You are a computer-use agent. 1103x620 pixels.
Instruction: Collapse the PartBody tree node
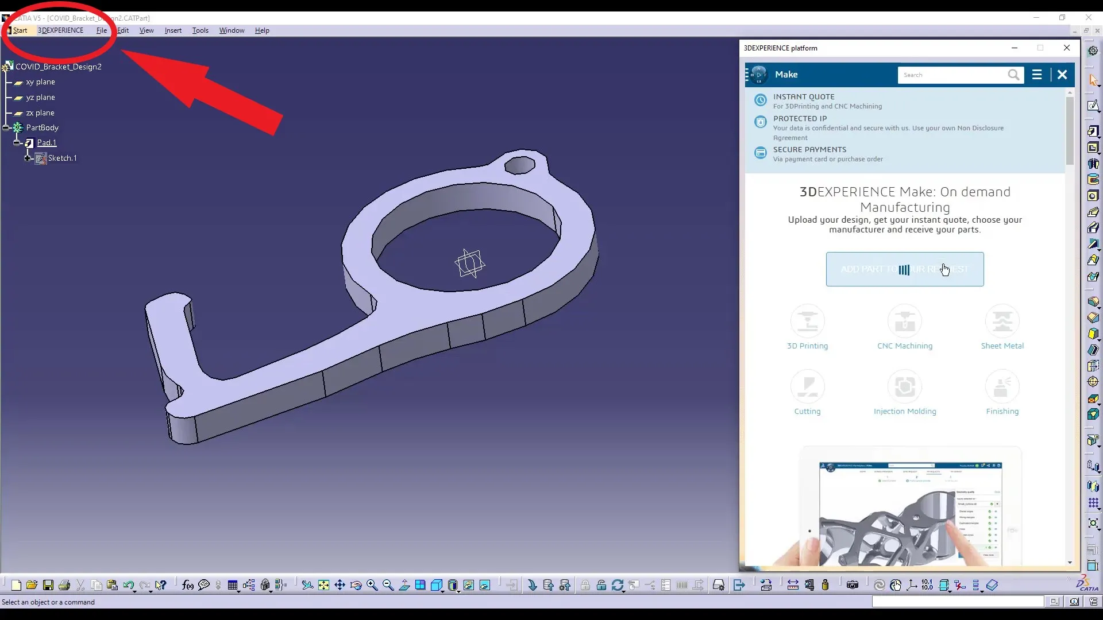click(6, 127)
